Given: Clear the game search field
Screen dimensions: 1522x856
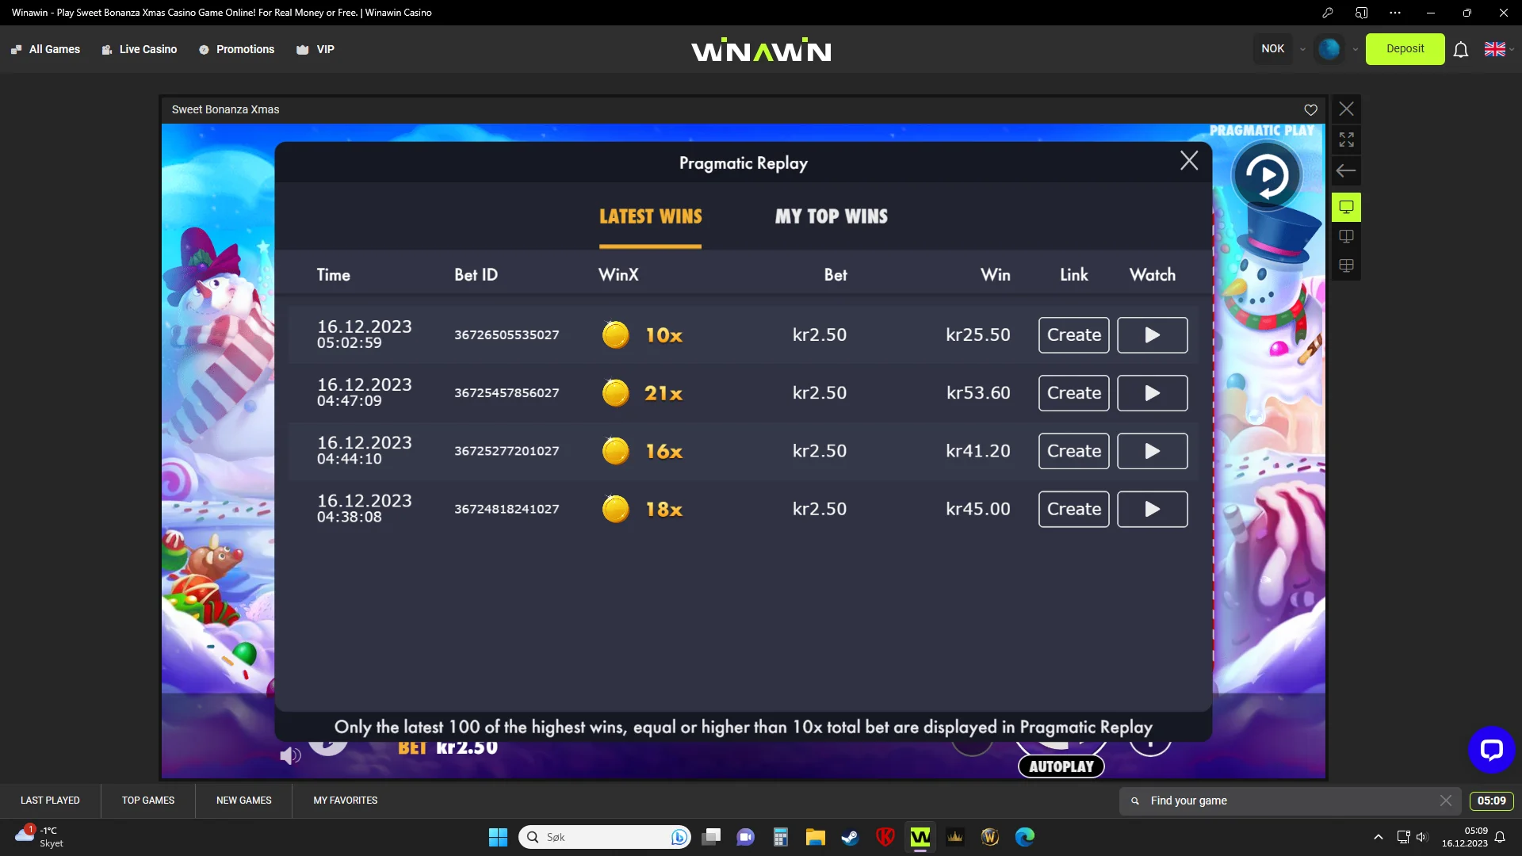Looking at the screenshot, I should point(1446,801).
